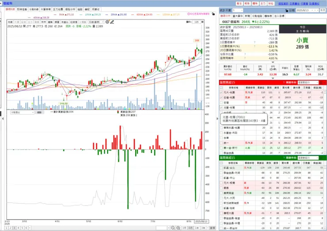Click 續圖 button beside sub-chart dropdown
The image size is (327, 231).
39,112
